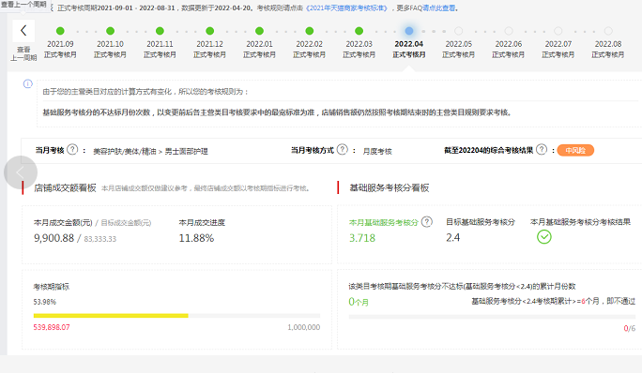Click the 店铺成交额看板 heading
642x373 pixels.
(65, 187)
